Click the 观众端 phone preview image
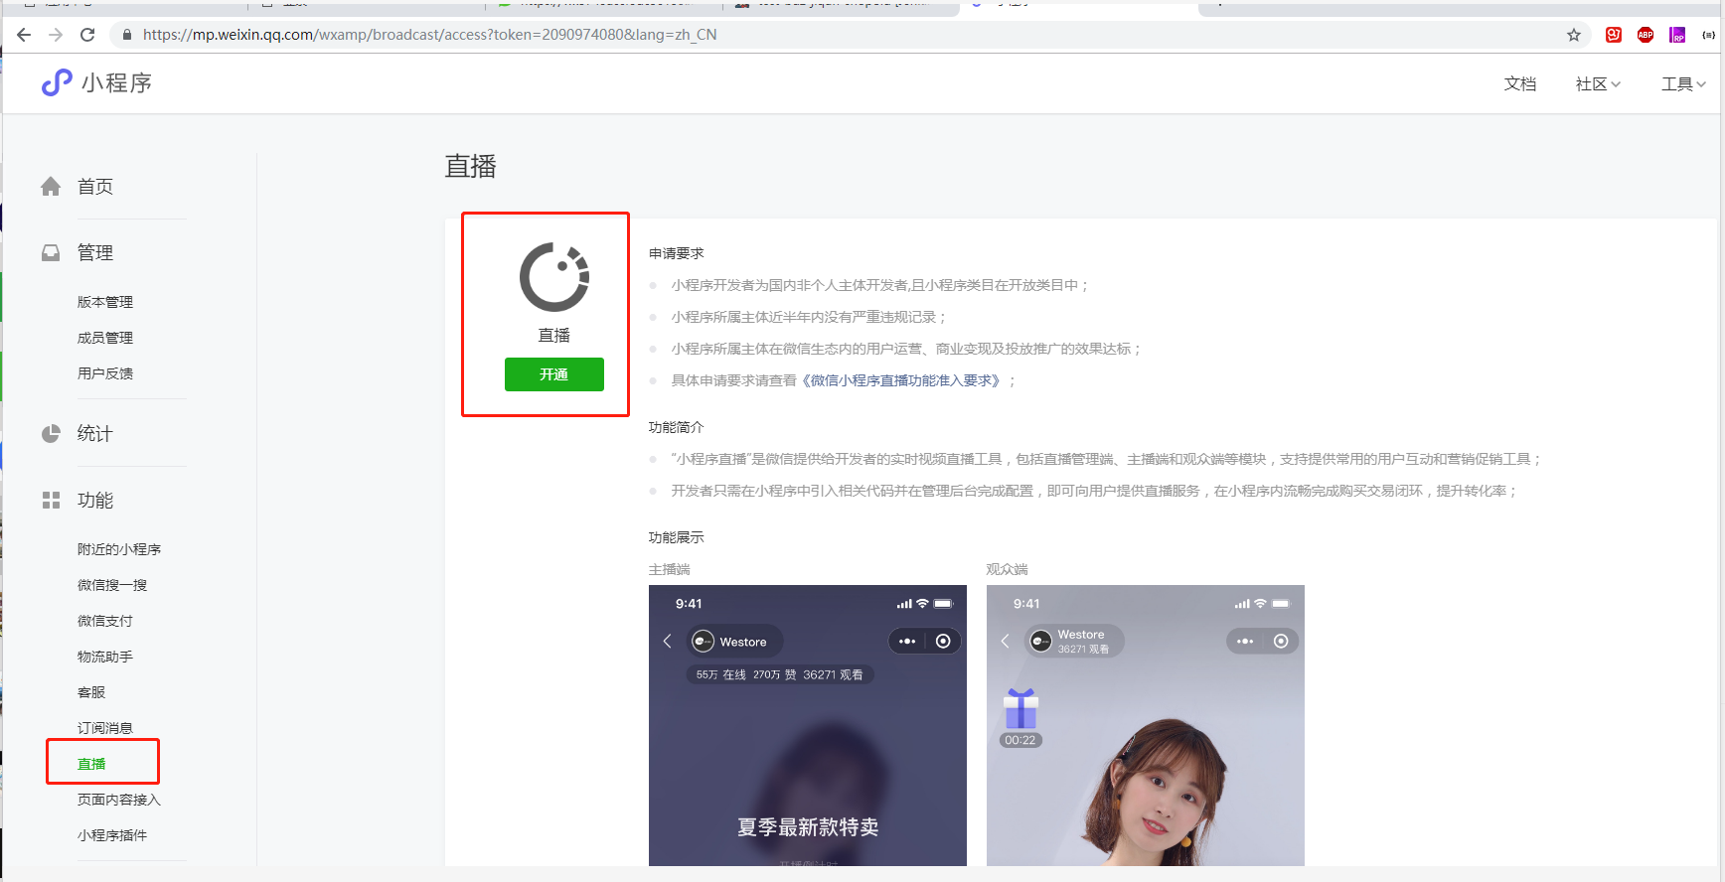 [1146, 725]
